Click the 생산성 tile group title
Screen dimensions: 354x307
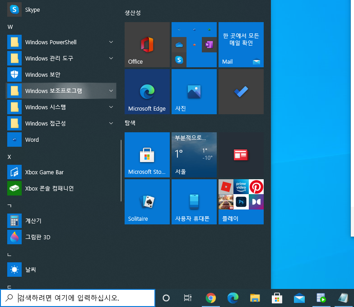tap(133, 13)
